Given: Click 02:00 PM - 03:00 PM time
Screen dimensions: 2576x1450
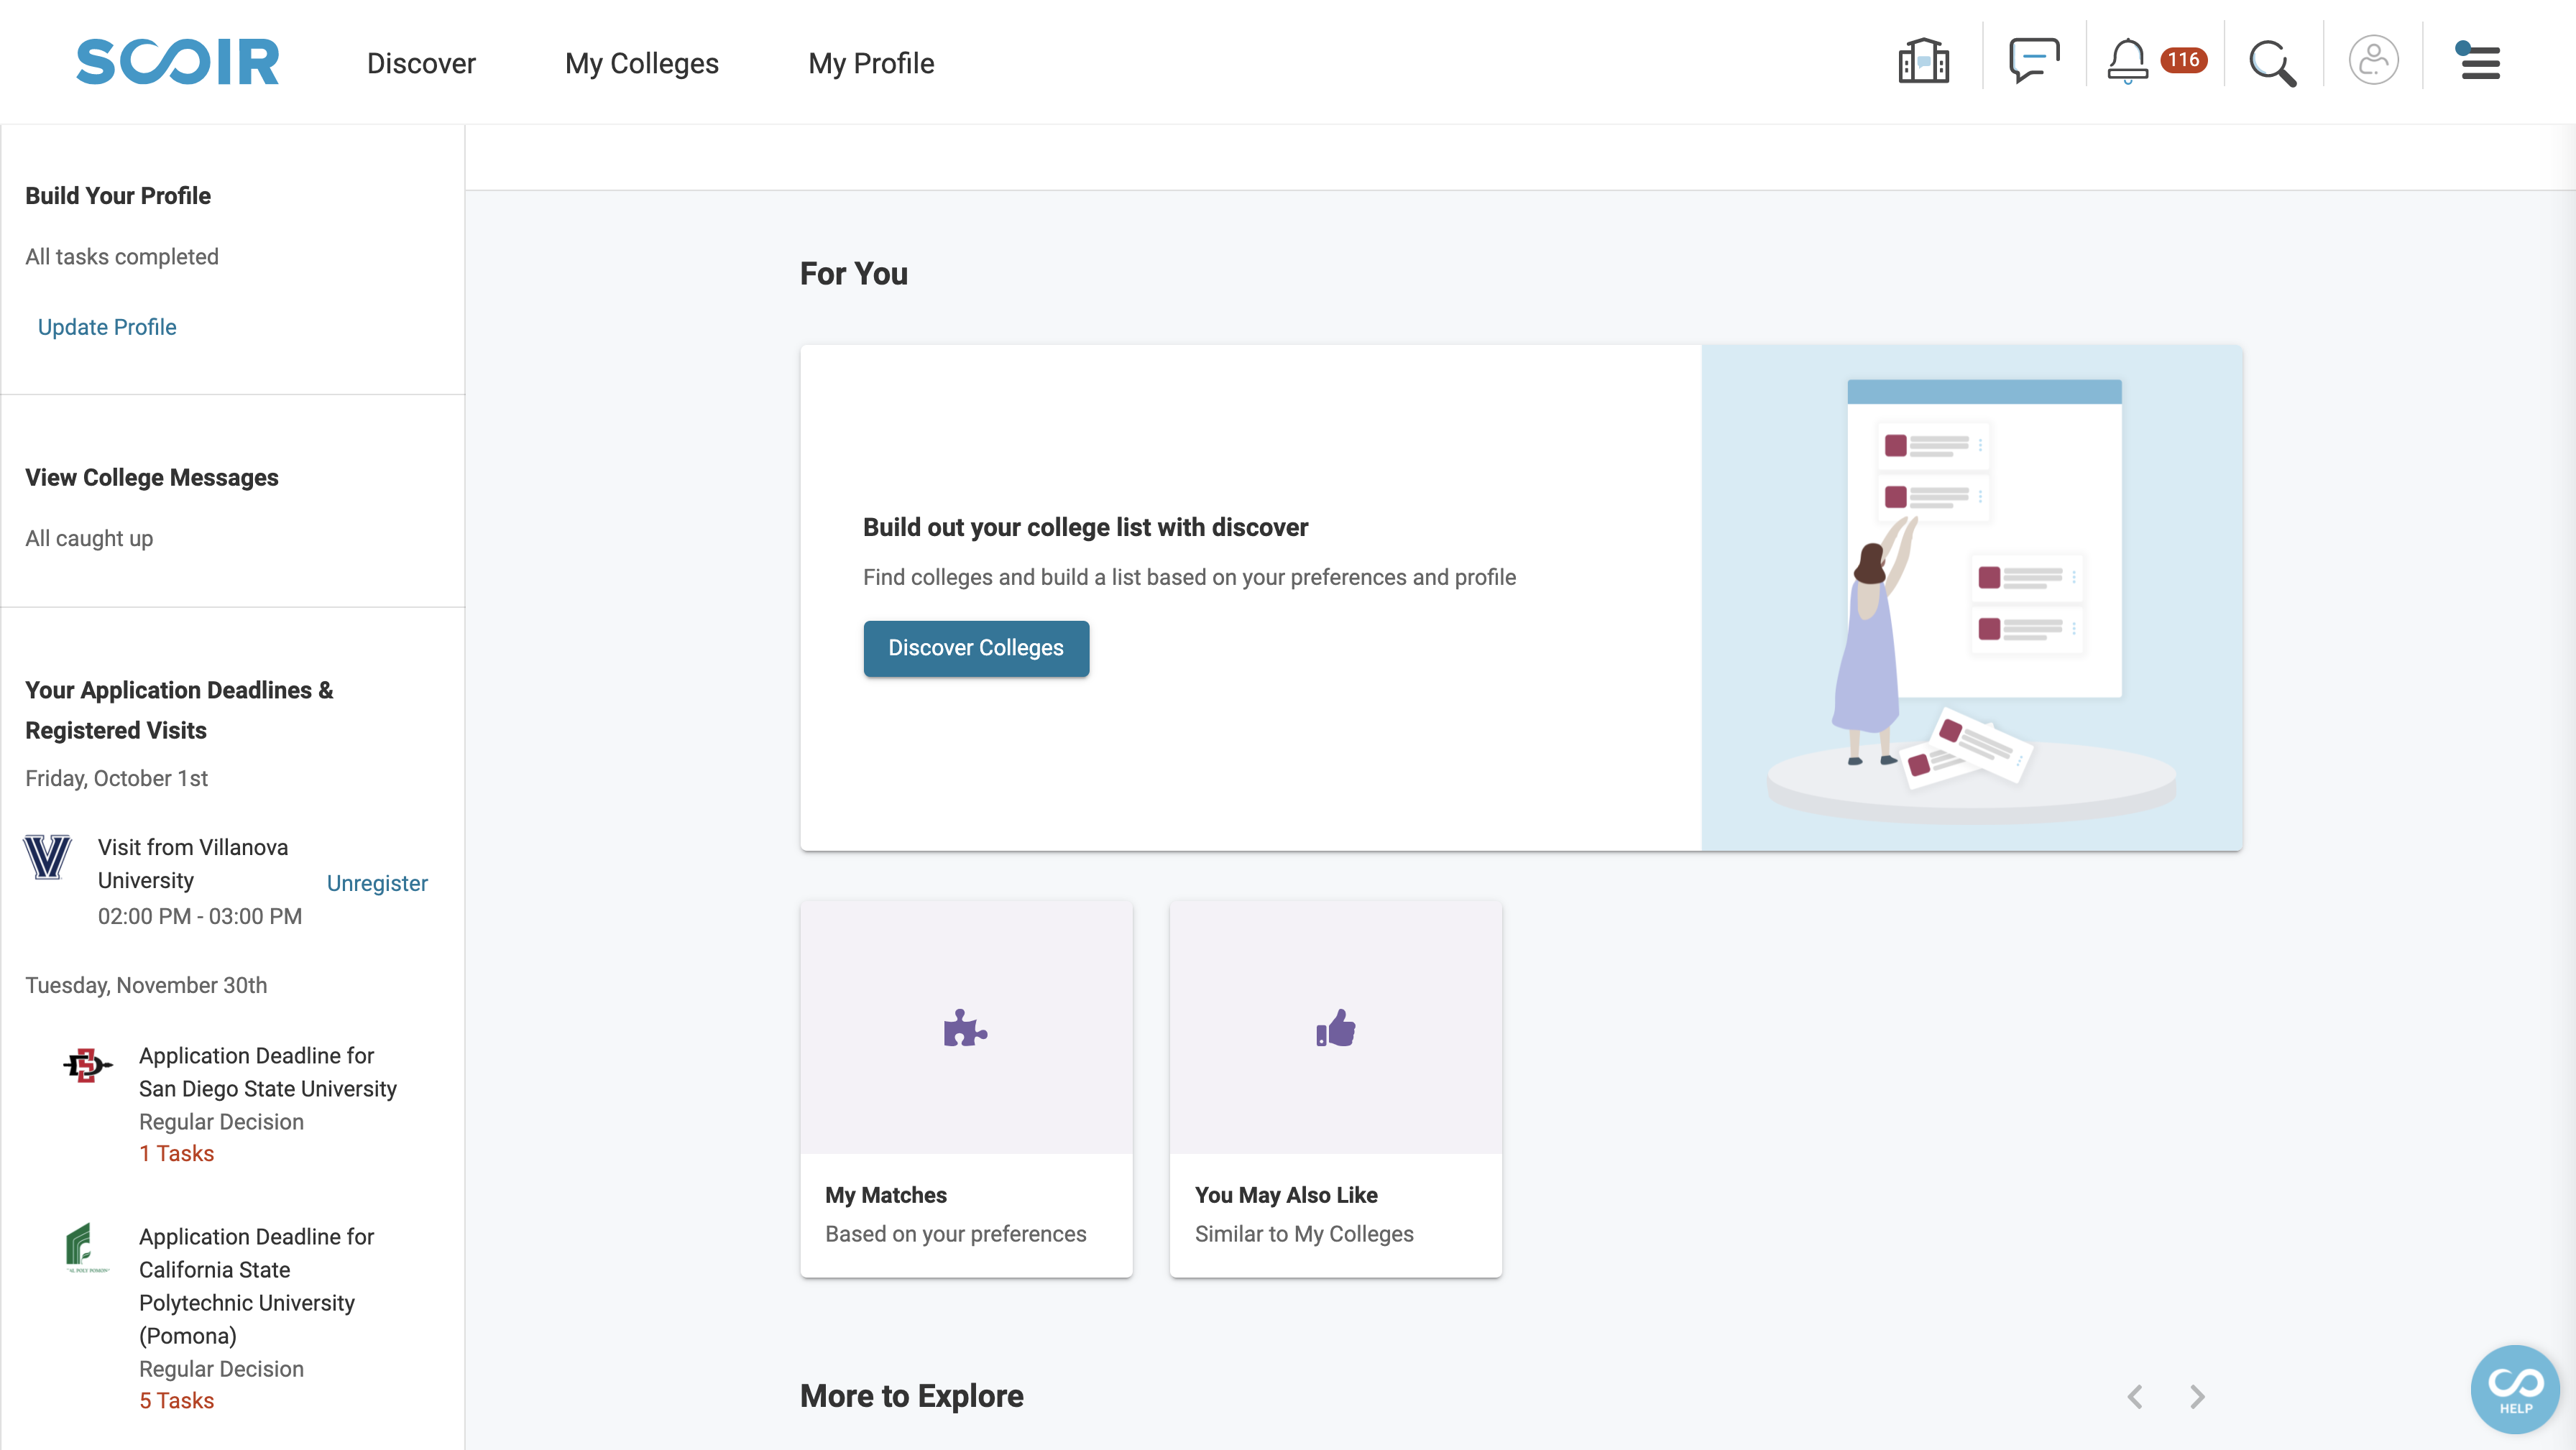Looking at the screenshot, I should 200,916.
